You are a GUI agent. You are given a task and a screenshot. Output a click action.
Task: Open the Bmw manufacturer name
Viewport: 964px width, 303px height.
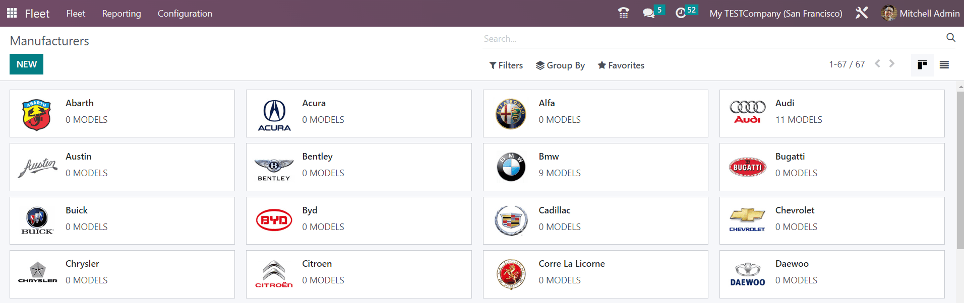pos(549,157)
